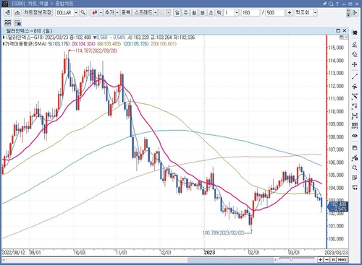This screenshot has width=362, height=265.
Task: Expand the 추가 dropdown arrow
Action: [117, 12]
